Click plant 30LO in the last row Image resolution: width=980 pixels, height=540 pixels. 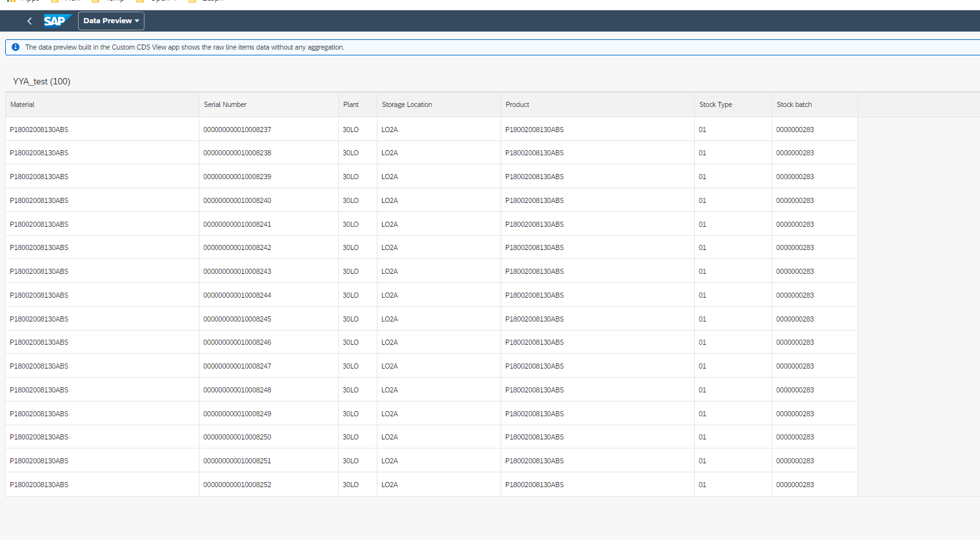[350, 484]
